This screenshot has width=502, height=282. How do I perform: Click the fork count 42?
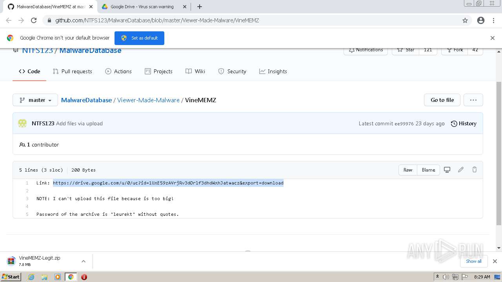[x=475, y=50]
